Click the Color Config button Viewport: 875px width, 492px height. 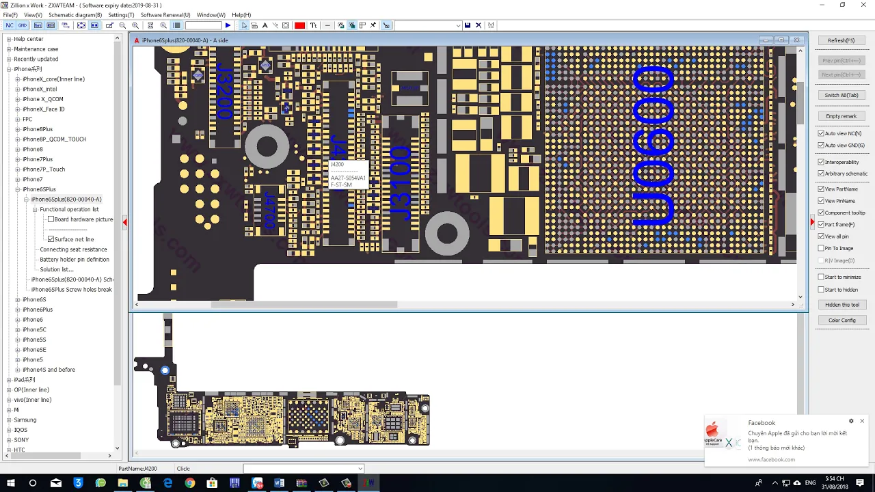point(842,320)
